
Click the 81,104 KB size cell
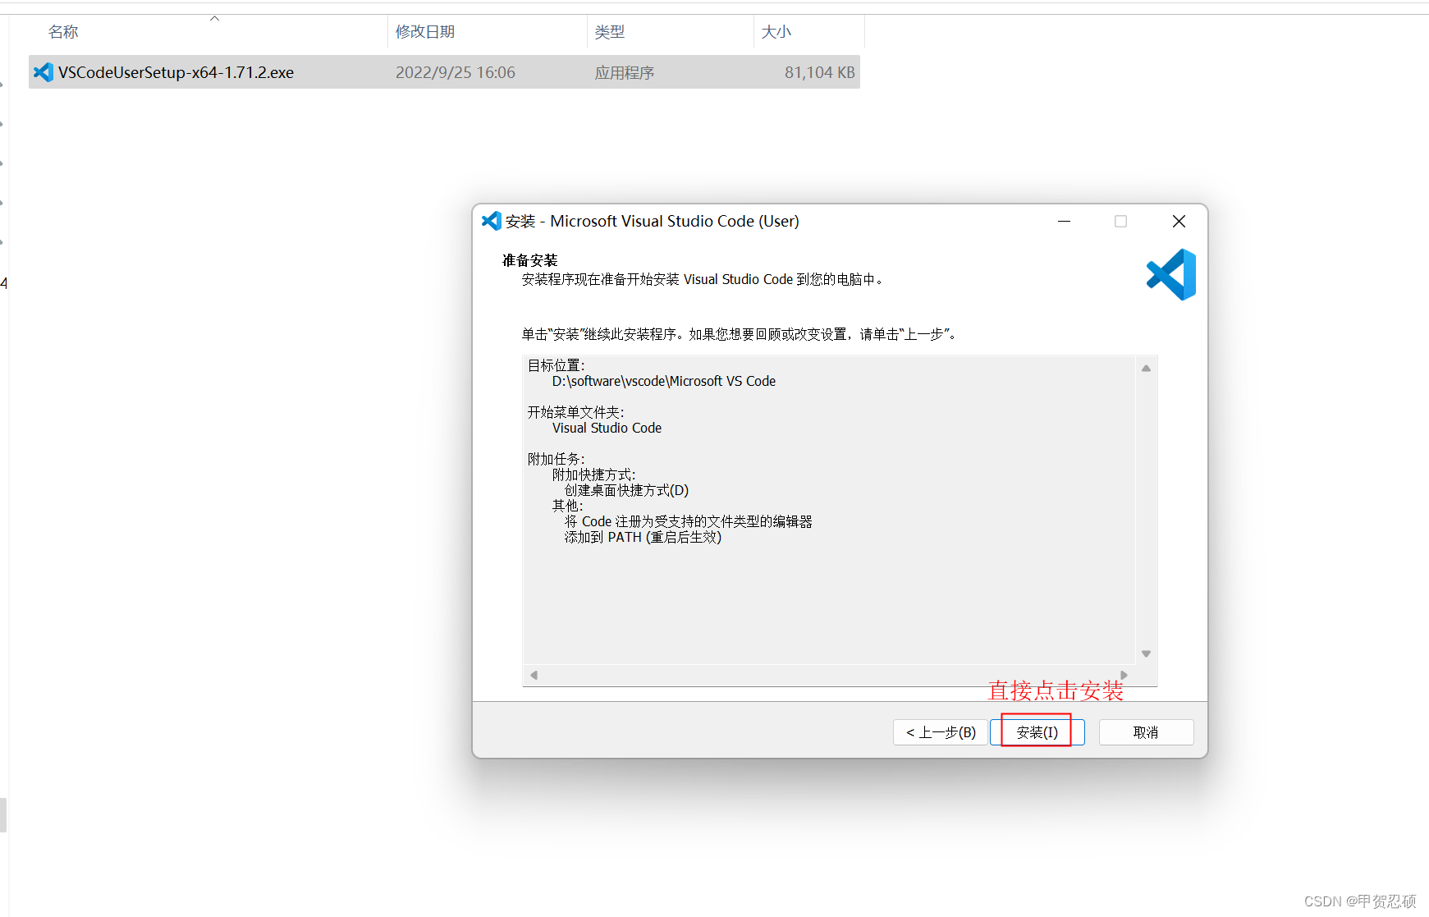[x=819, y=72]
